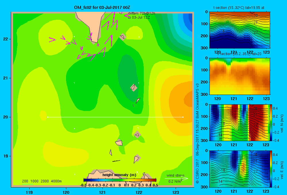Screen dimensions: 287x195
Task: Click longitude label 122 below main map
Action: click(x=139, y=192)
